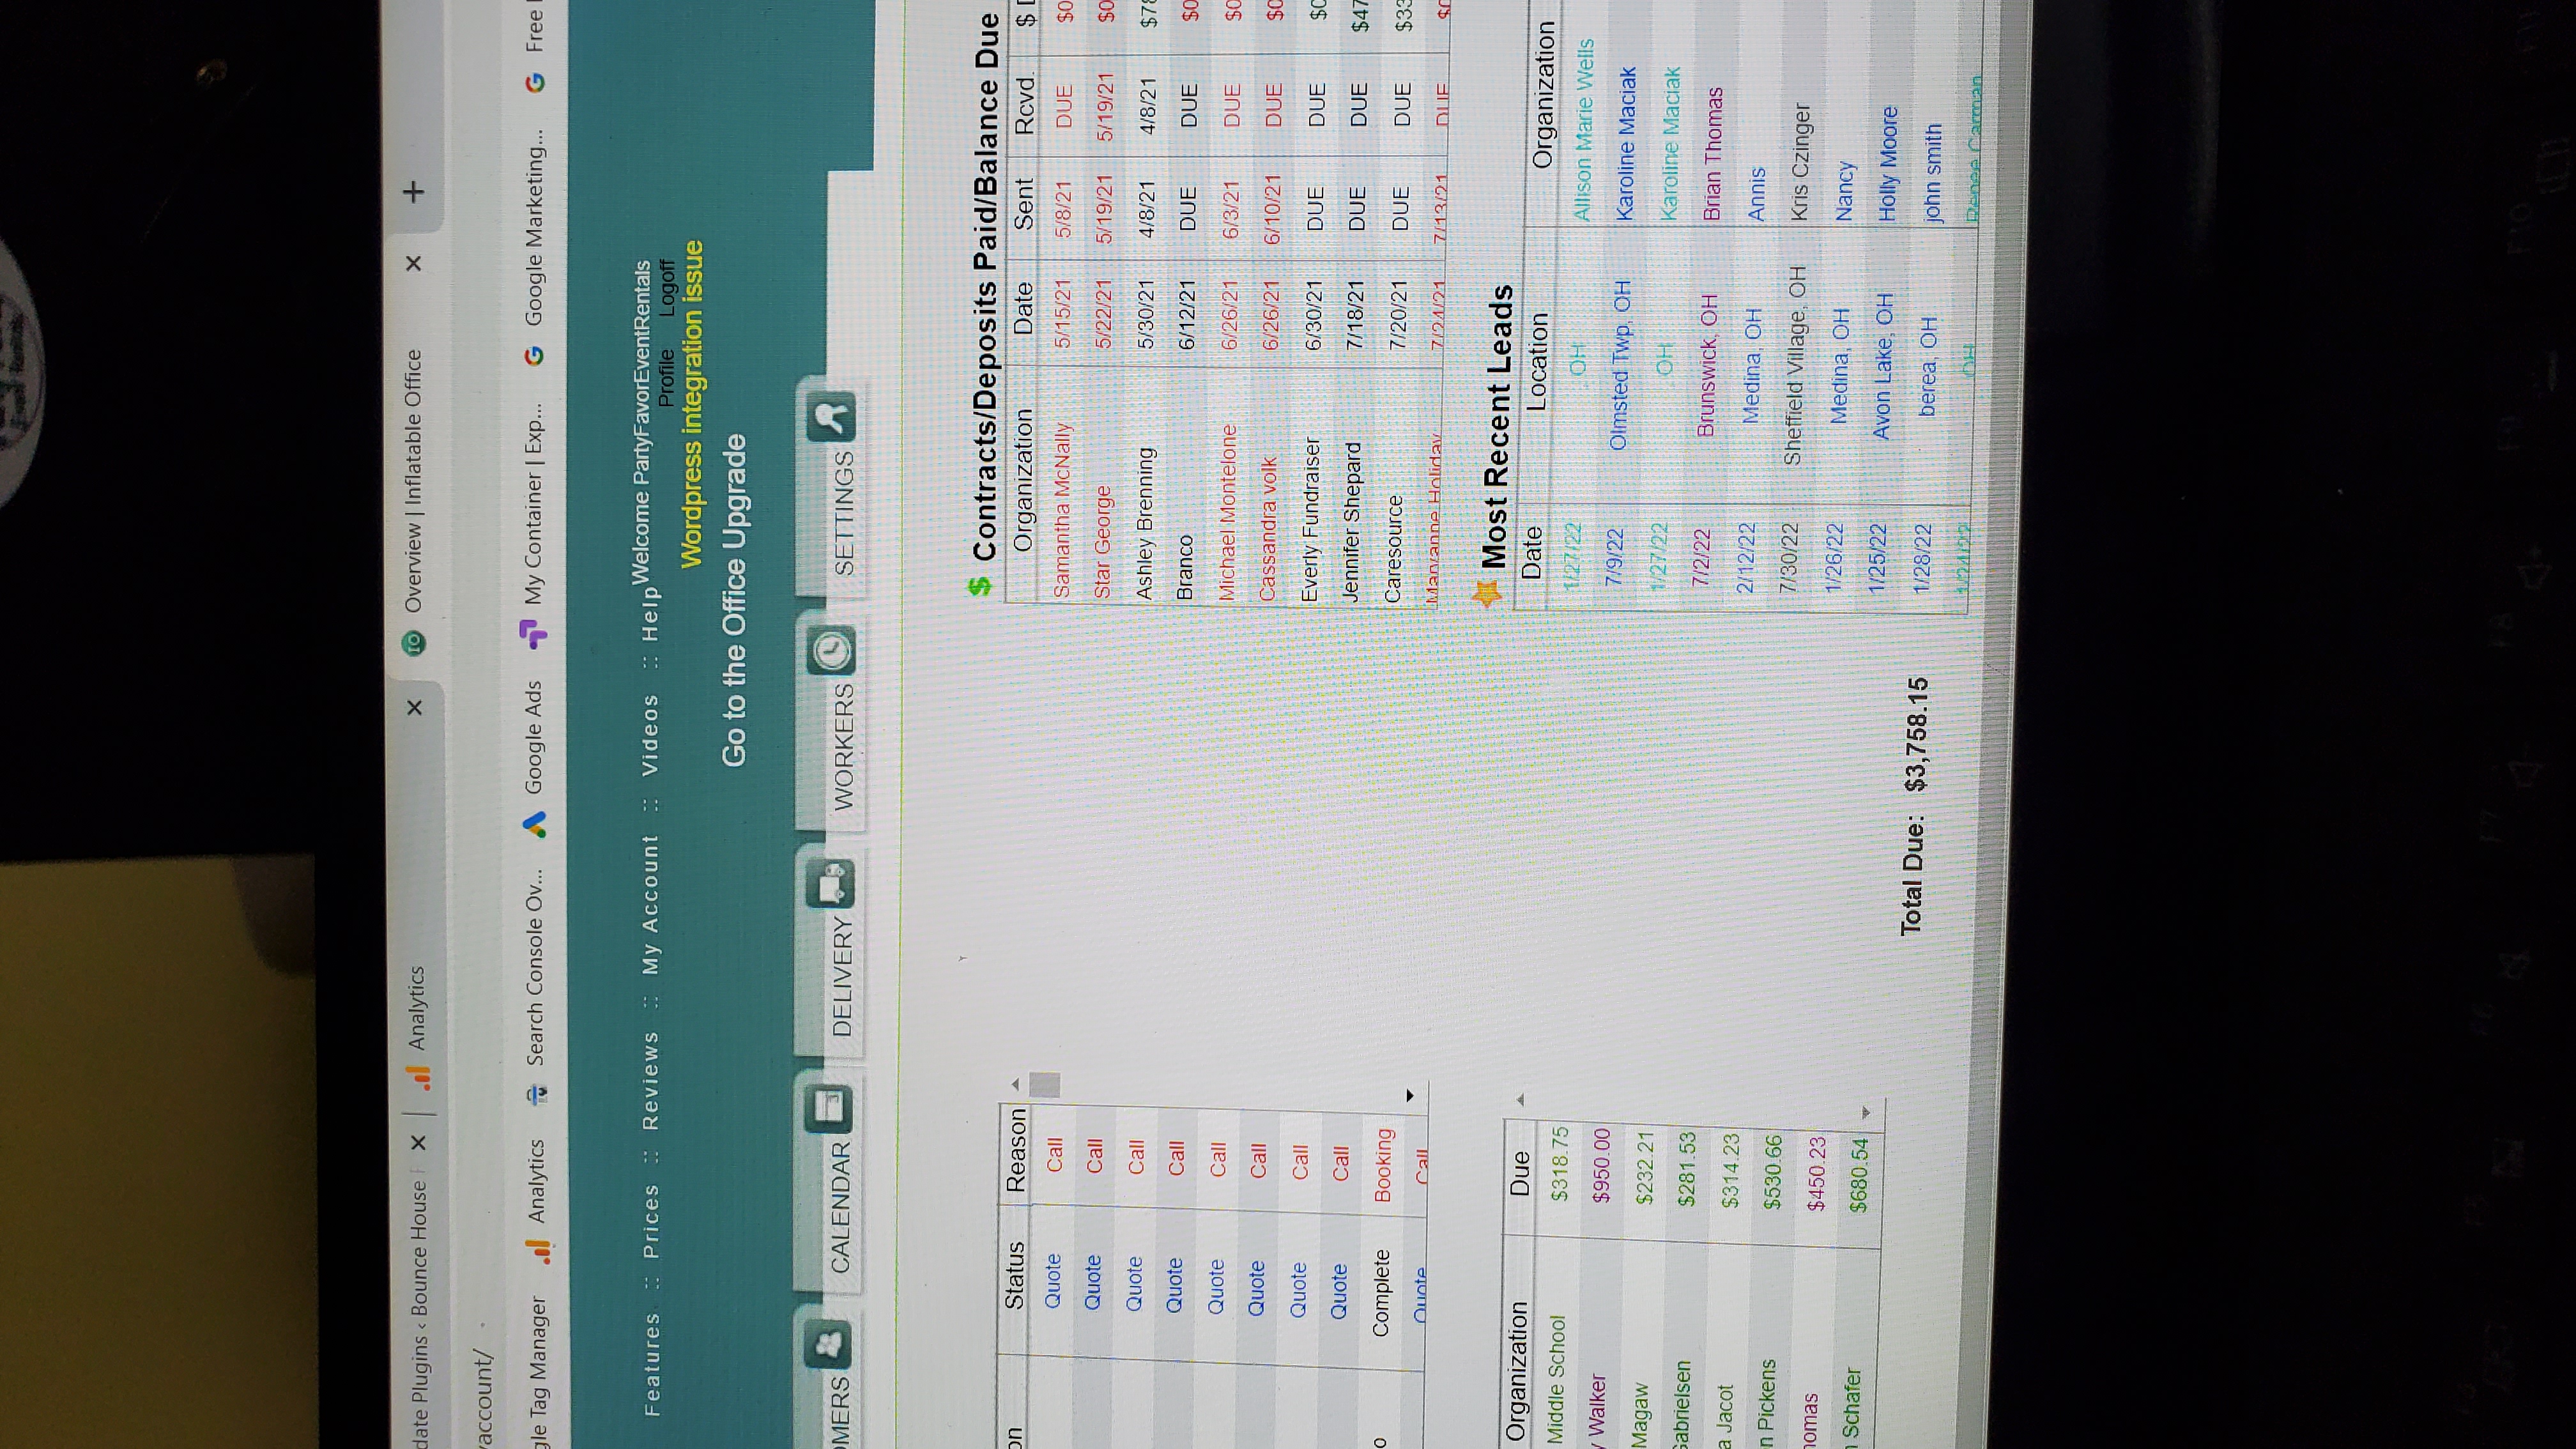
Task: Click the Logoff link
Action: pos(668,287)
